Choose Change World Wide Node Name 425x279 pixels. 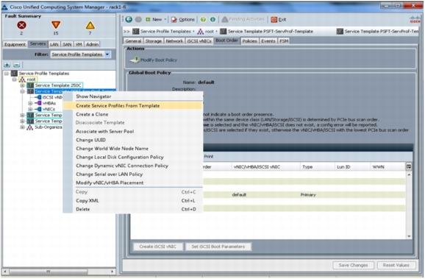[133, 149]
